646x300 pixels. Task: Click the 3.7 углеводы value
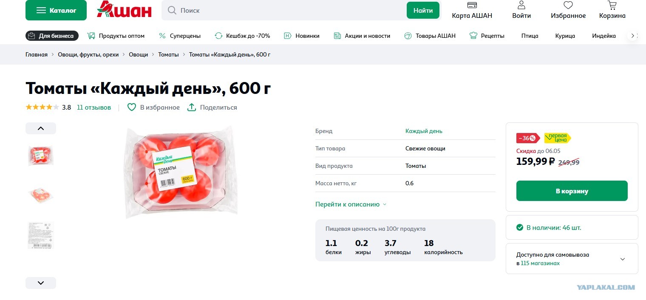(391, 243)
